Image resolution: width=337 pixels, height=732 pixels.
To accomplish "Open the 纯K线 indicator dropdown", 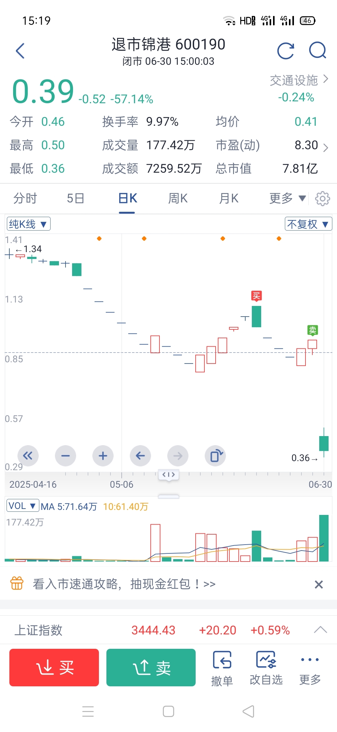I will pos(28,224).
